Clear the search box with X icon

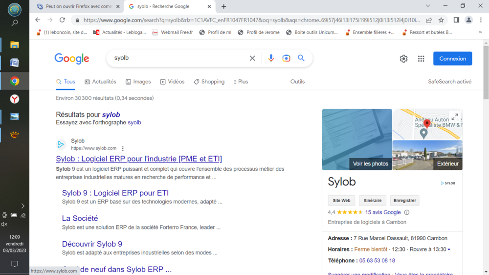(252, 58)
